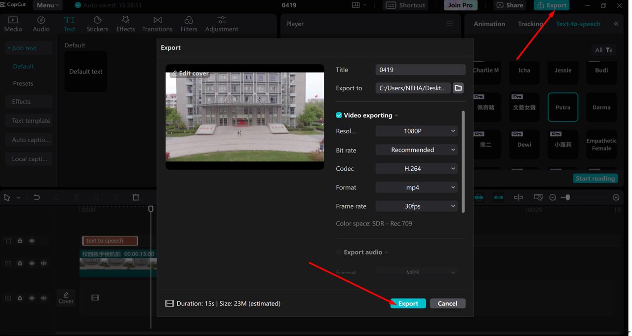Screen dimensions: 632x336
Task: Click the Title input field containing 0419
Action: pos(420,70)
